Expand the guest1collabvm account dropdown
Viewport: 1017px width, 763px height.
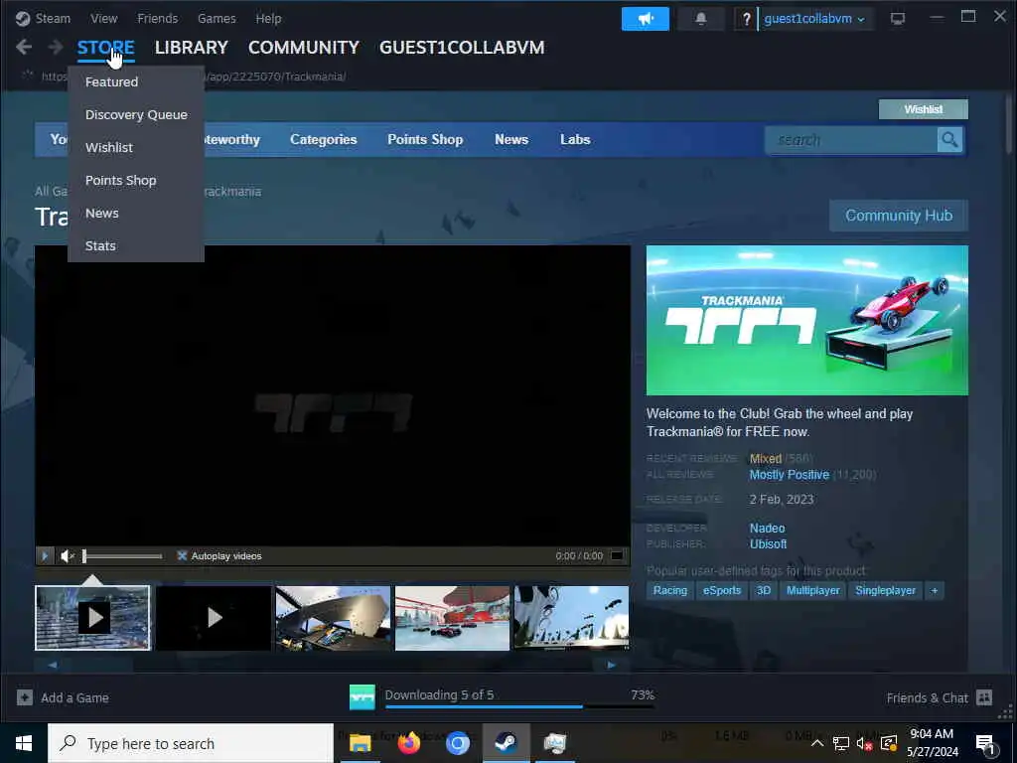814,19
